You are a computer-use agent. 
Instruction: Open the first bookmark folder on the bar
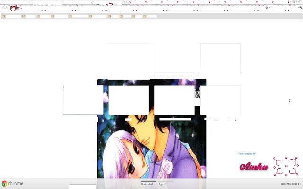[11, 16]
